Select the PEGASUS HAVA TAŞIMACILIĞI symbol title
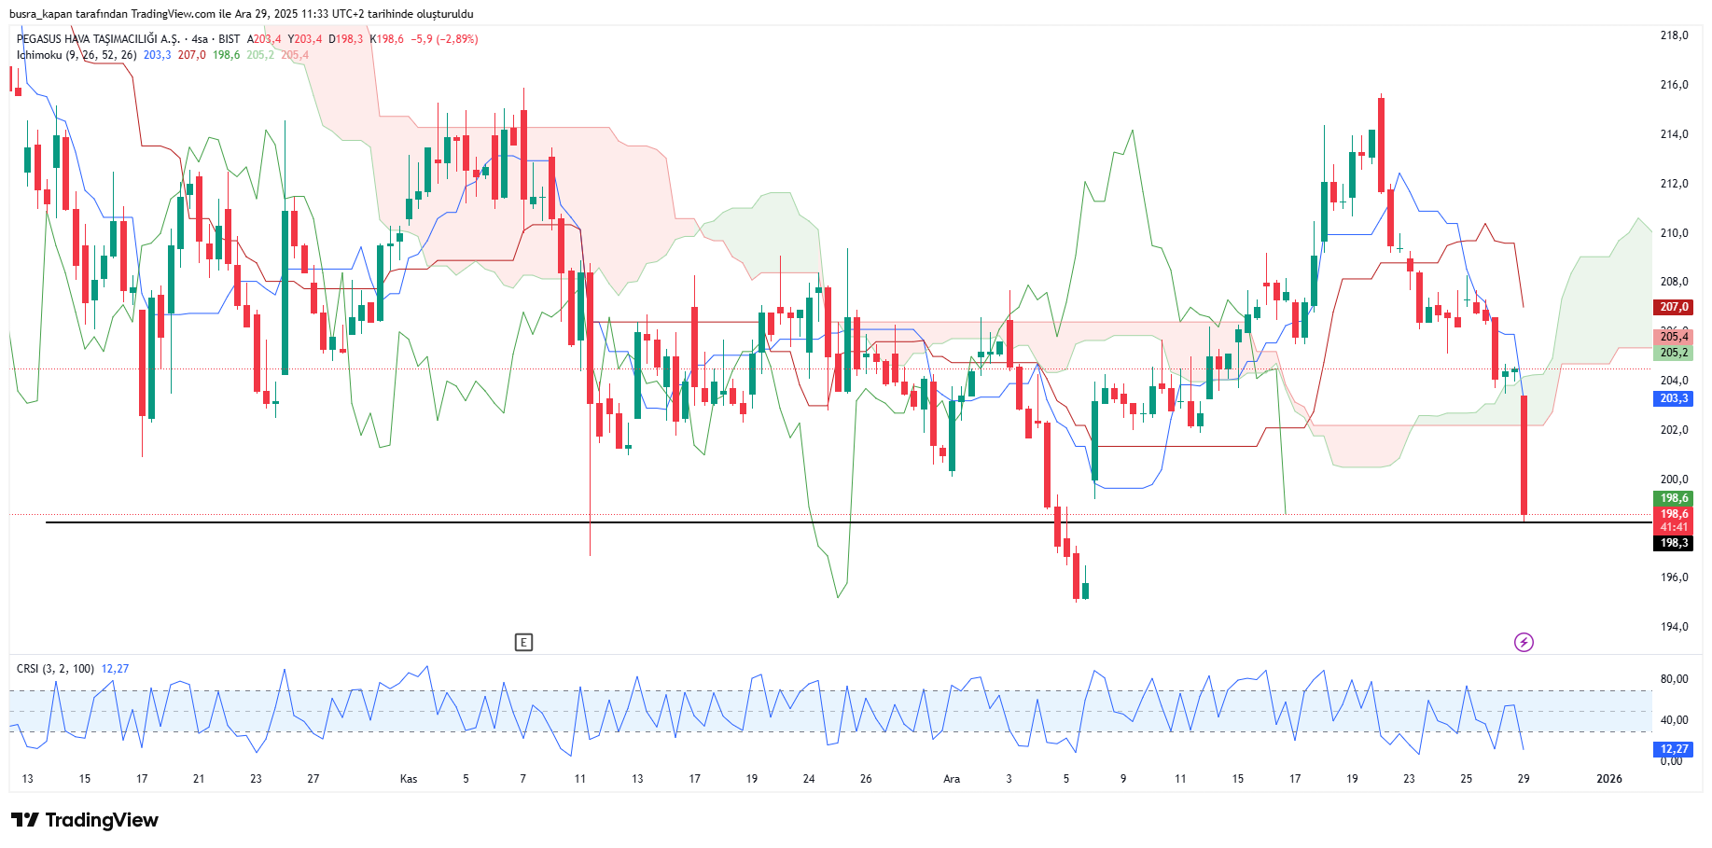 click(x=98, y=39)
